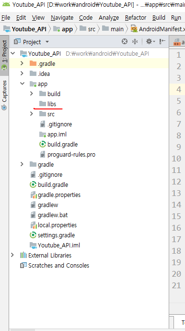Select the app .gitignore file

point(59,124)
